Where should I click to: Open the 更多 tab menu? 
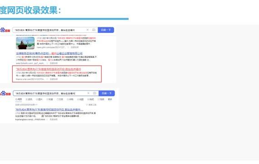pyautogui.click(x=110, y=99)
